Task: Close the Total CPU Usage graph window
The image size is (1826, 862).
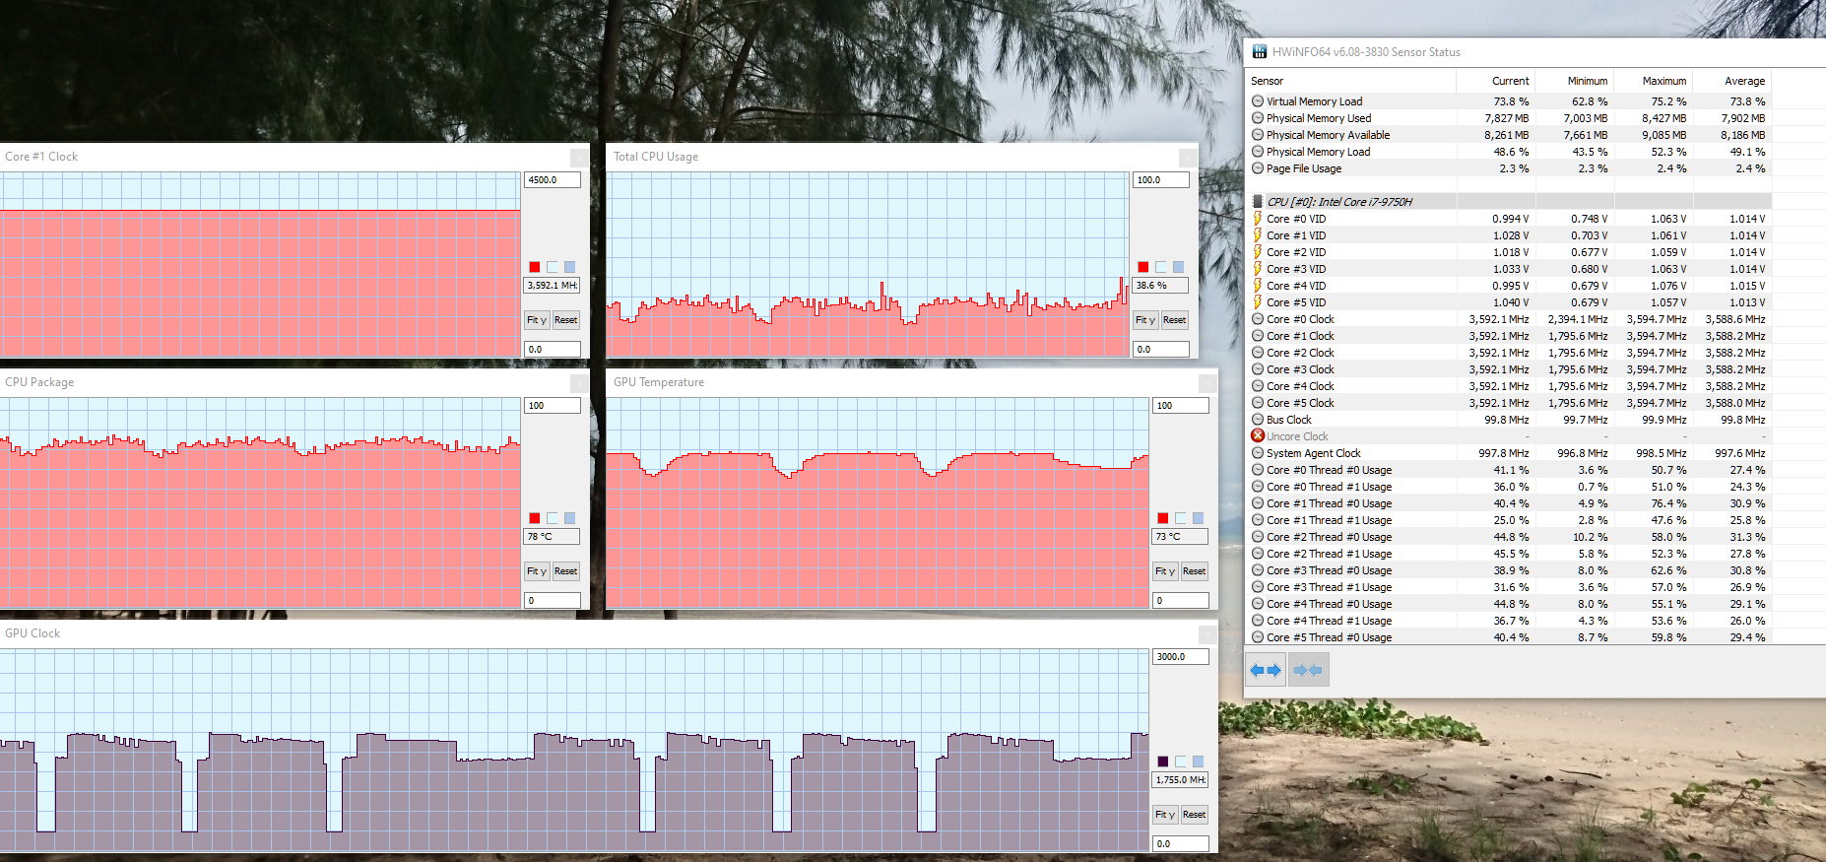Action: [1188, 158]
